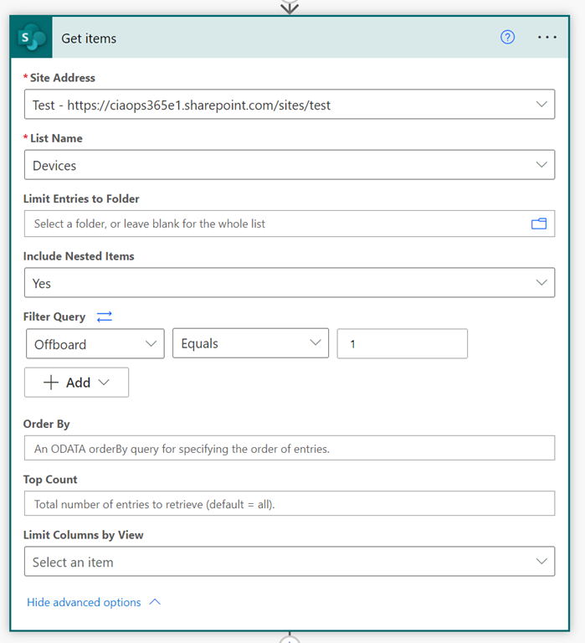The height and width of the screenshot is (643, 585).
Task: Click the SharePoint connector icon
Action: (x=33, y=39)
